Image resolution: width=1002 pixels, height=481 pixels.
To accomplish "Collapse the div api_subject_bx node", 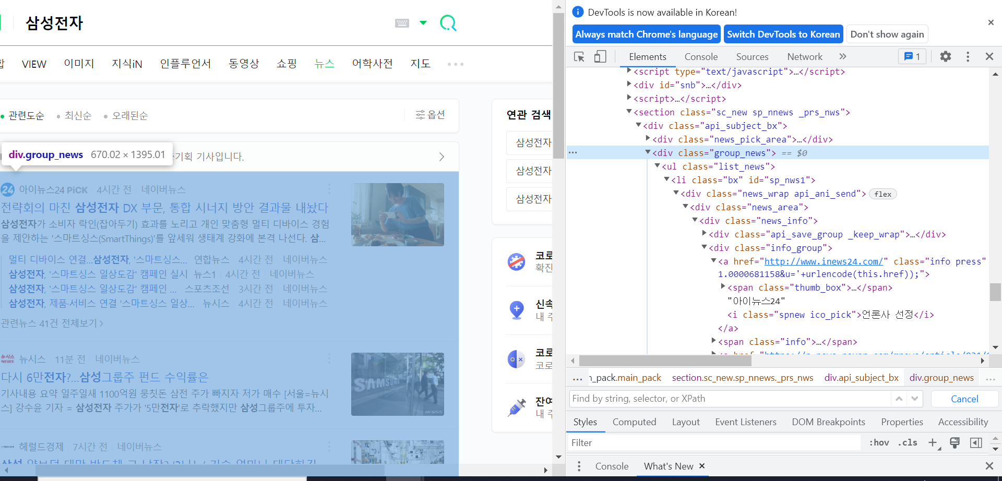I will coord(639,125).
